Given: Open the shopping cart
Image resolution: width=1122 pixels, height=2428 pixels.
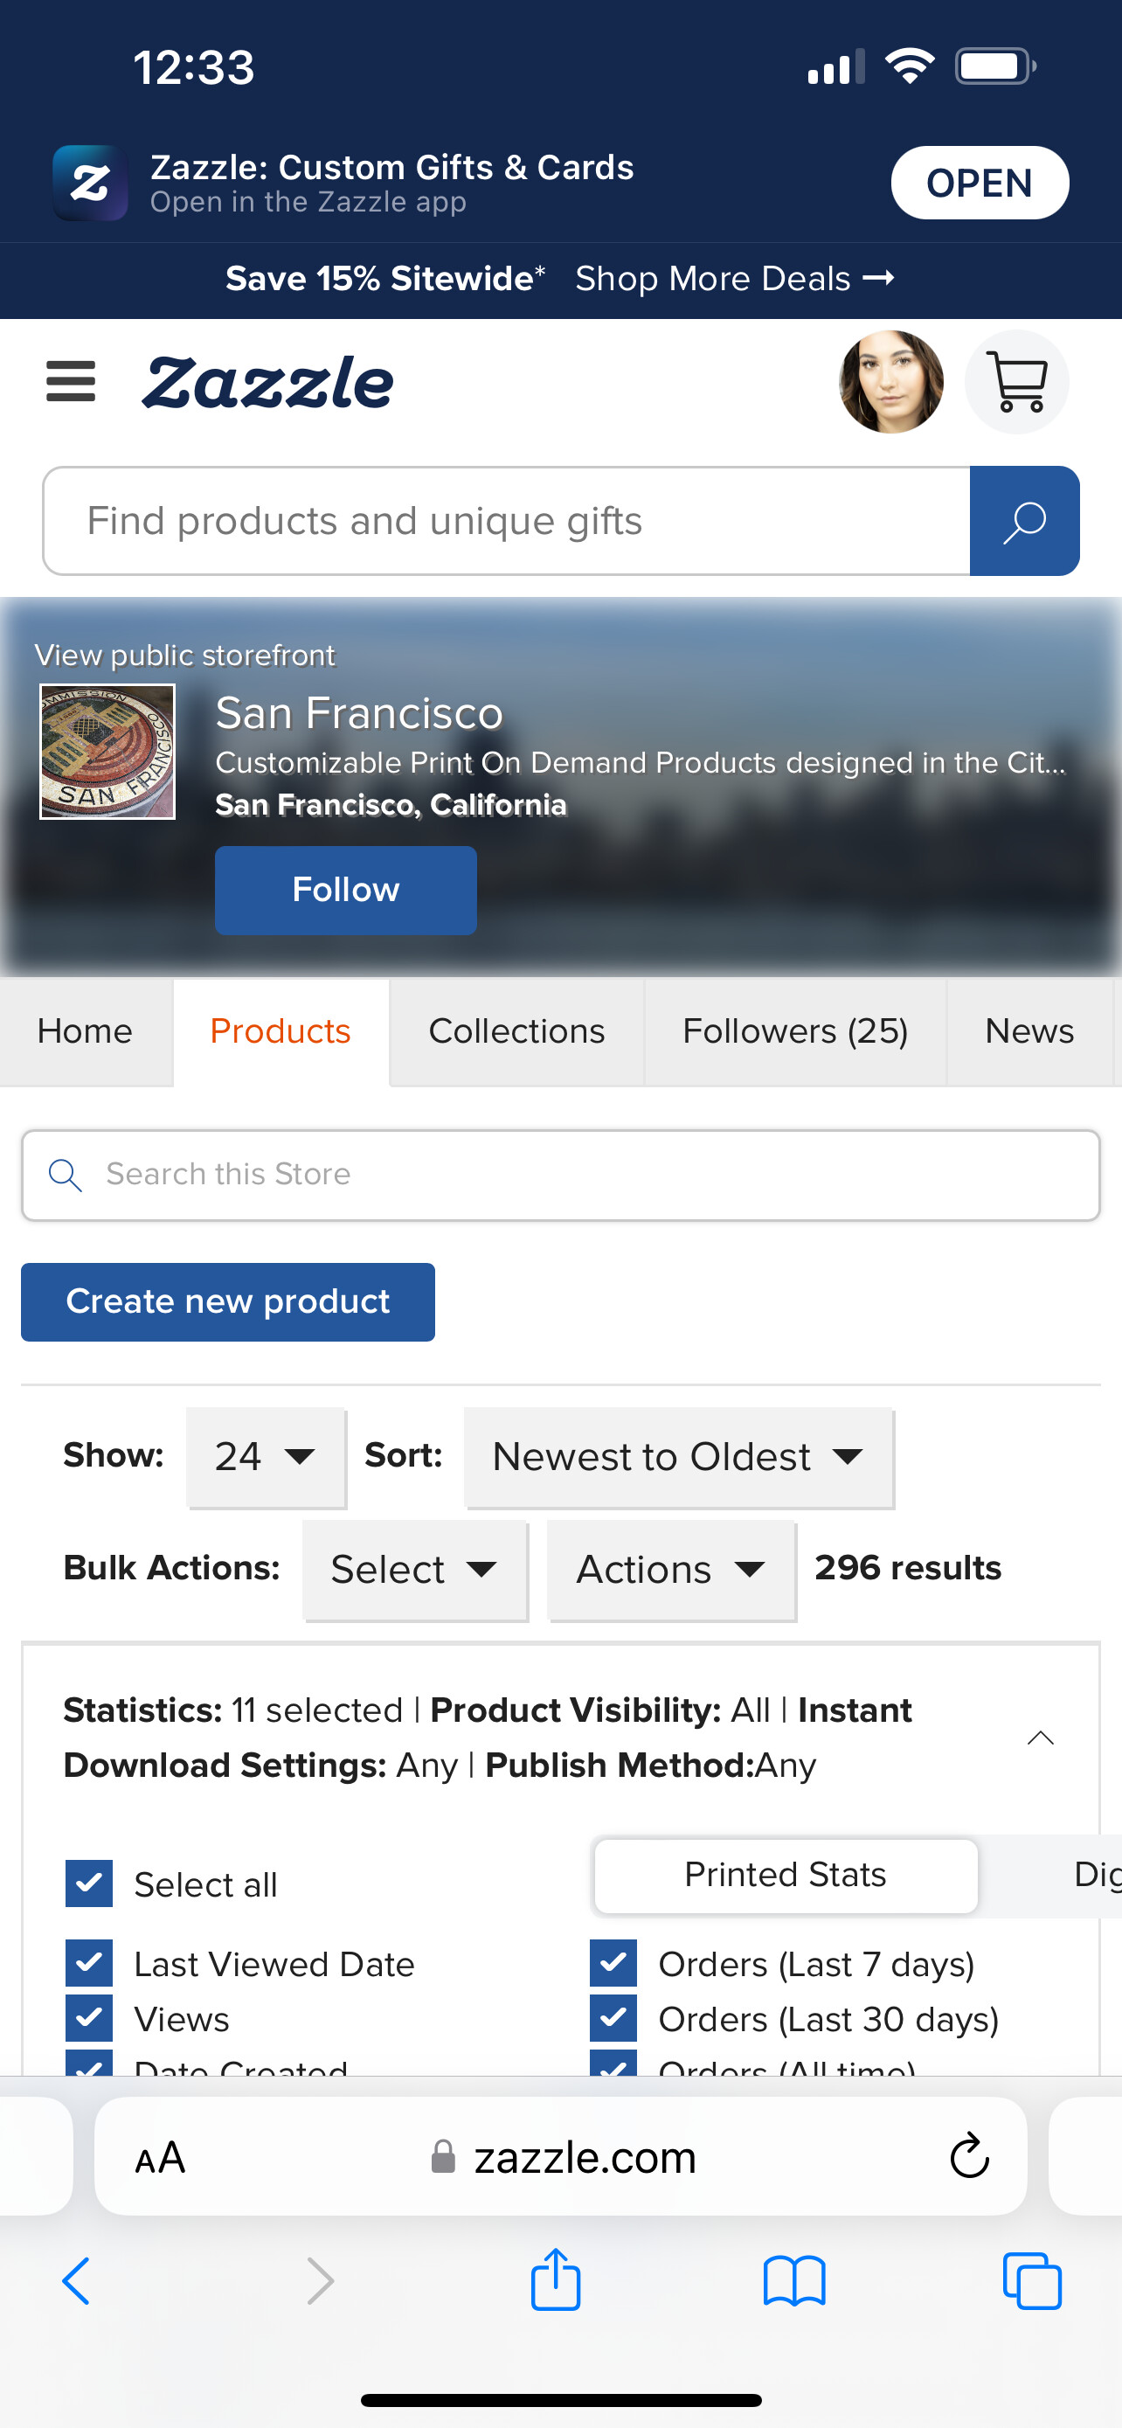Looking at the screenshot, I should tap(1016, 382).
